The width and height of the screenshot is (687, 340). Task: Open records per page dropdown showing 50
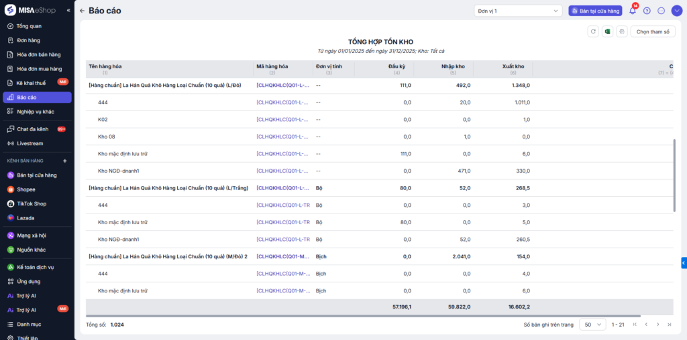point(592,324)
